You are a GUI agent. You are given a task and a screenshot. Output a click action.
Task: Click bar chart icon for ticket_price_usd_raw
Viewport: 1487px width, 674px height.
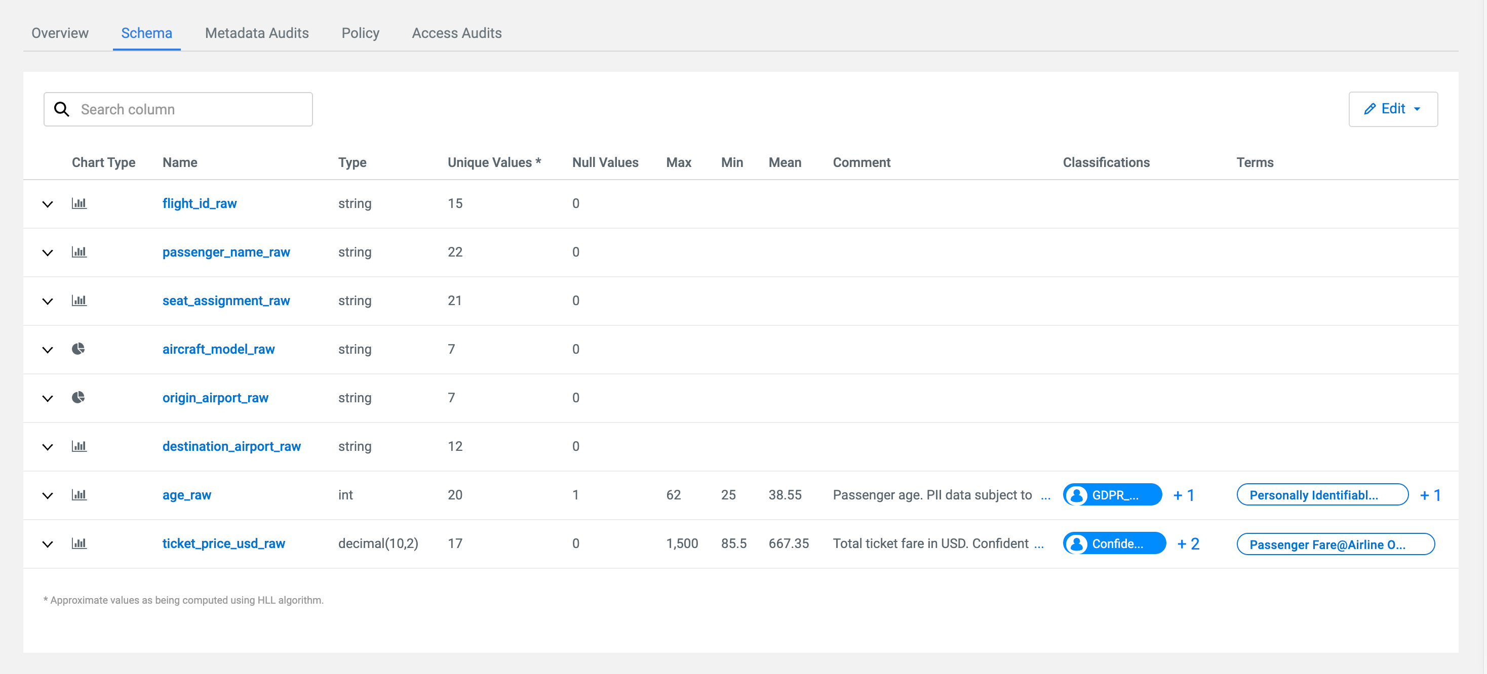tap(79, 543)
